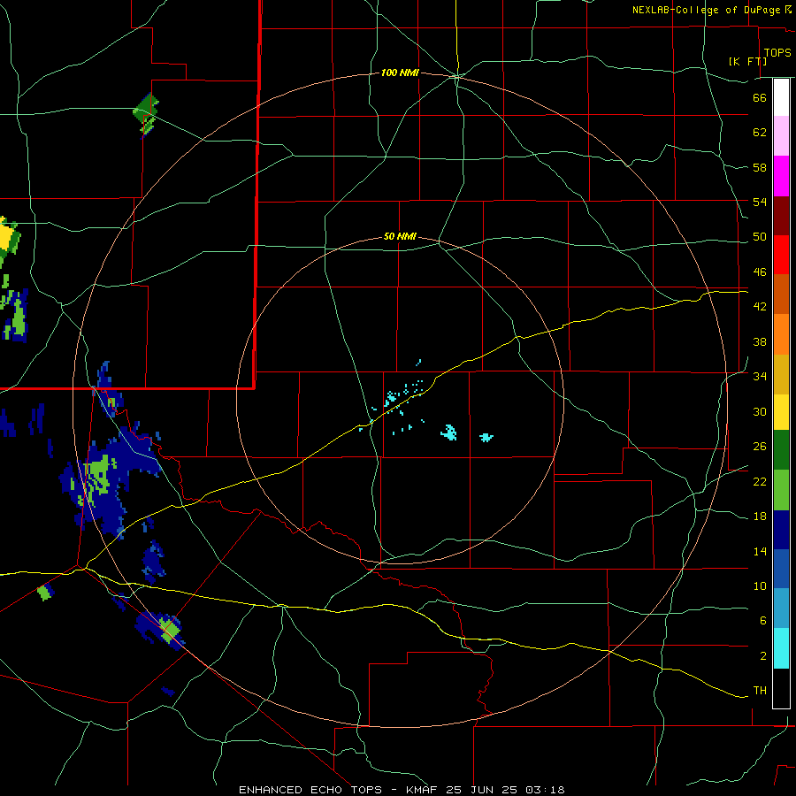796x796 pixels.
Task: Click the "ENHANCED ECHO TOPS" caption text
Action: click(x=310, y=790)
